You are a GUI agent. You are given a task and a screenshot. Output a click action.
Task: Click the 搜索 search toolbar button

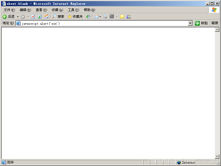click(x=58, y=17)
